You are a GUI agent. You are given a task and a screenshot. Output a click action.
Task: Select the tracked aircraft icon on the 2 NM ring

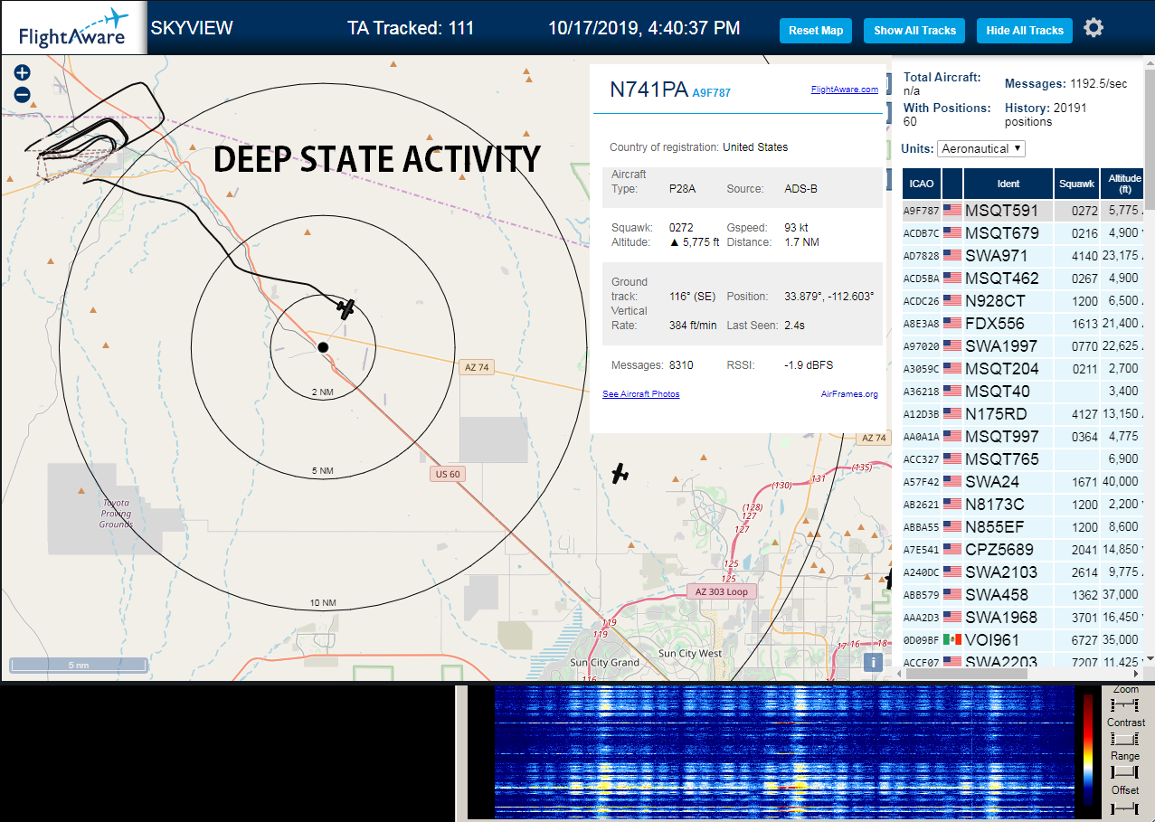(x=346, y=308)
